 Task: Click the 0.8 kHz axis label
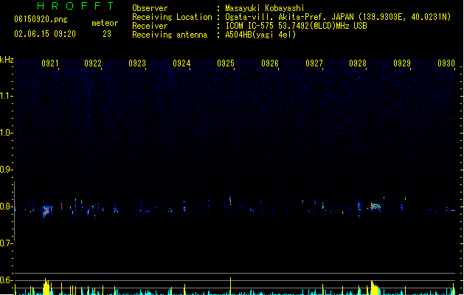coord(6,206)
